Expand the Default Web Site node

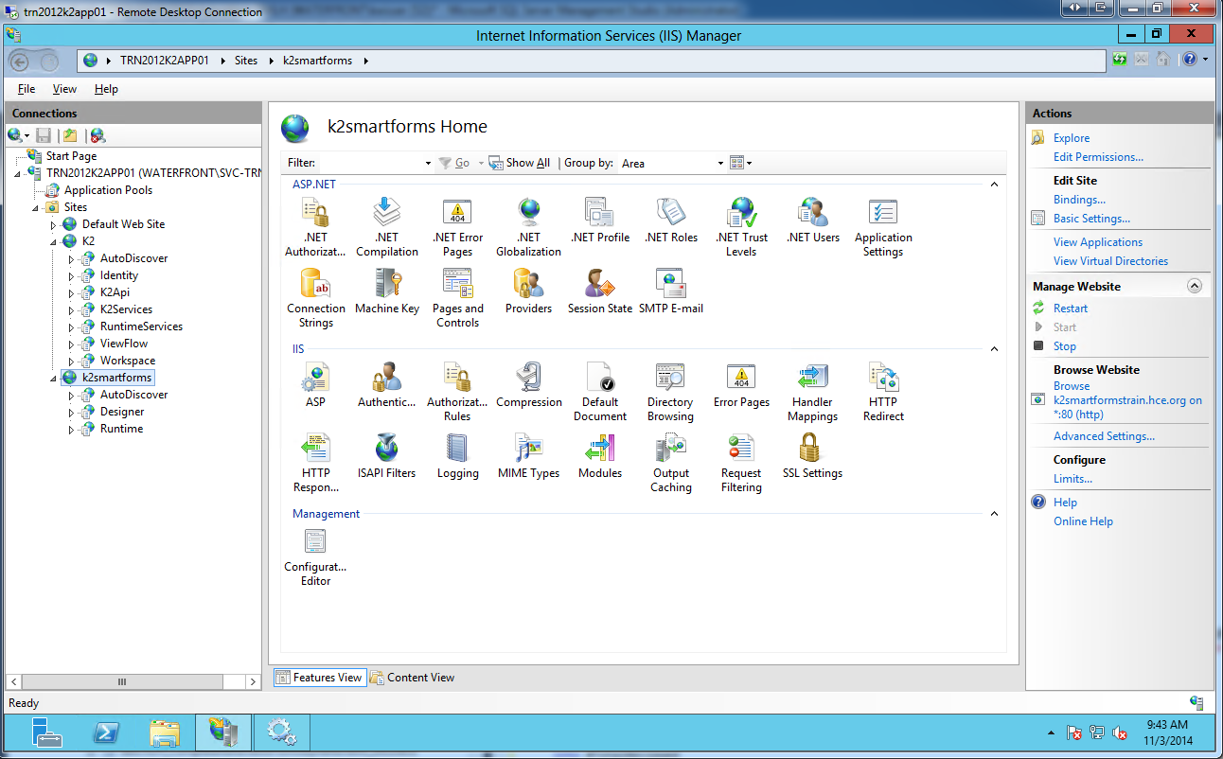point(53,225)
